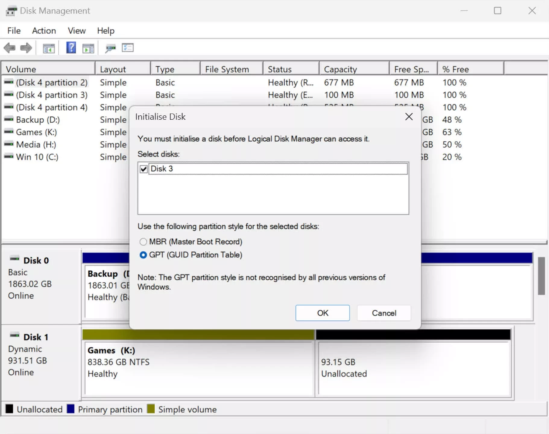Click the Disk 1 icon in the graphical pane
This screenshot has height=434, width=549.
pyautogui.click(x=14, y=335)
